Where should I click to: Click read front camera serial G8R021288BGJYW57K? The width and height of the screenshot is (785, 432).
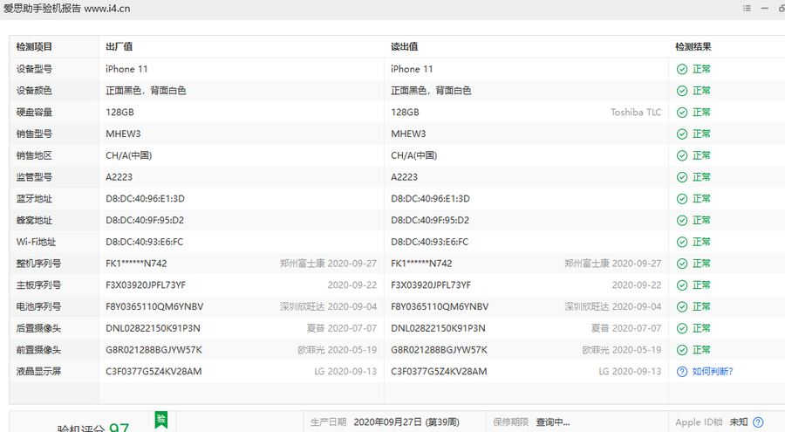439,350
